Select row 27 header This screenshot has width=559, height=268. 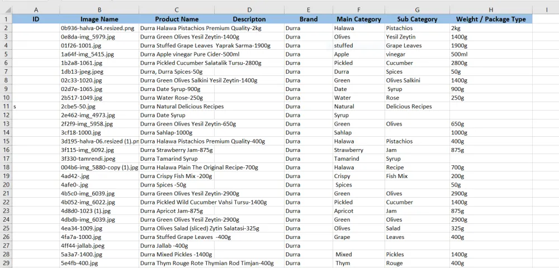6,246
